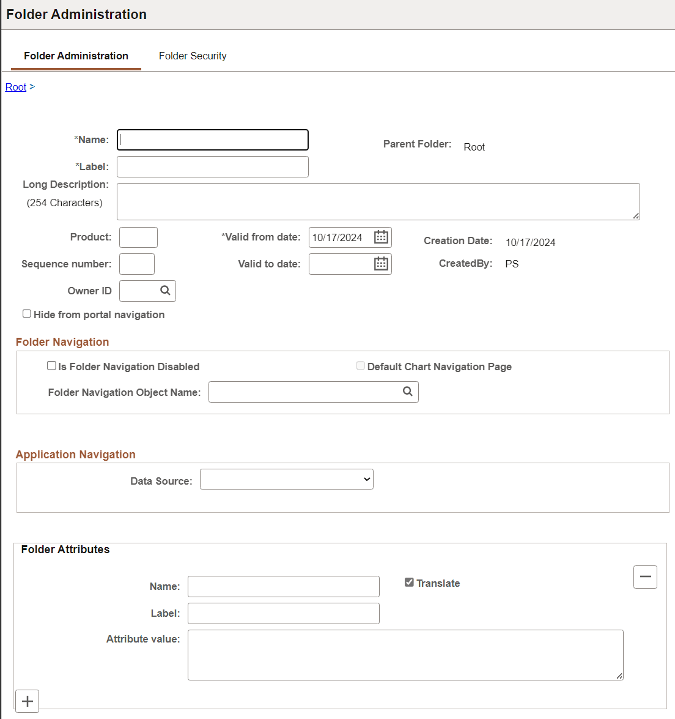This screenshot has height=719, width=675.
Task: Click the Attribute value text area
Action: pos(405,654)
